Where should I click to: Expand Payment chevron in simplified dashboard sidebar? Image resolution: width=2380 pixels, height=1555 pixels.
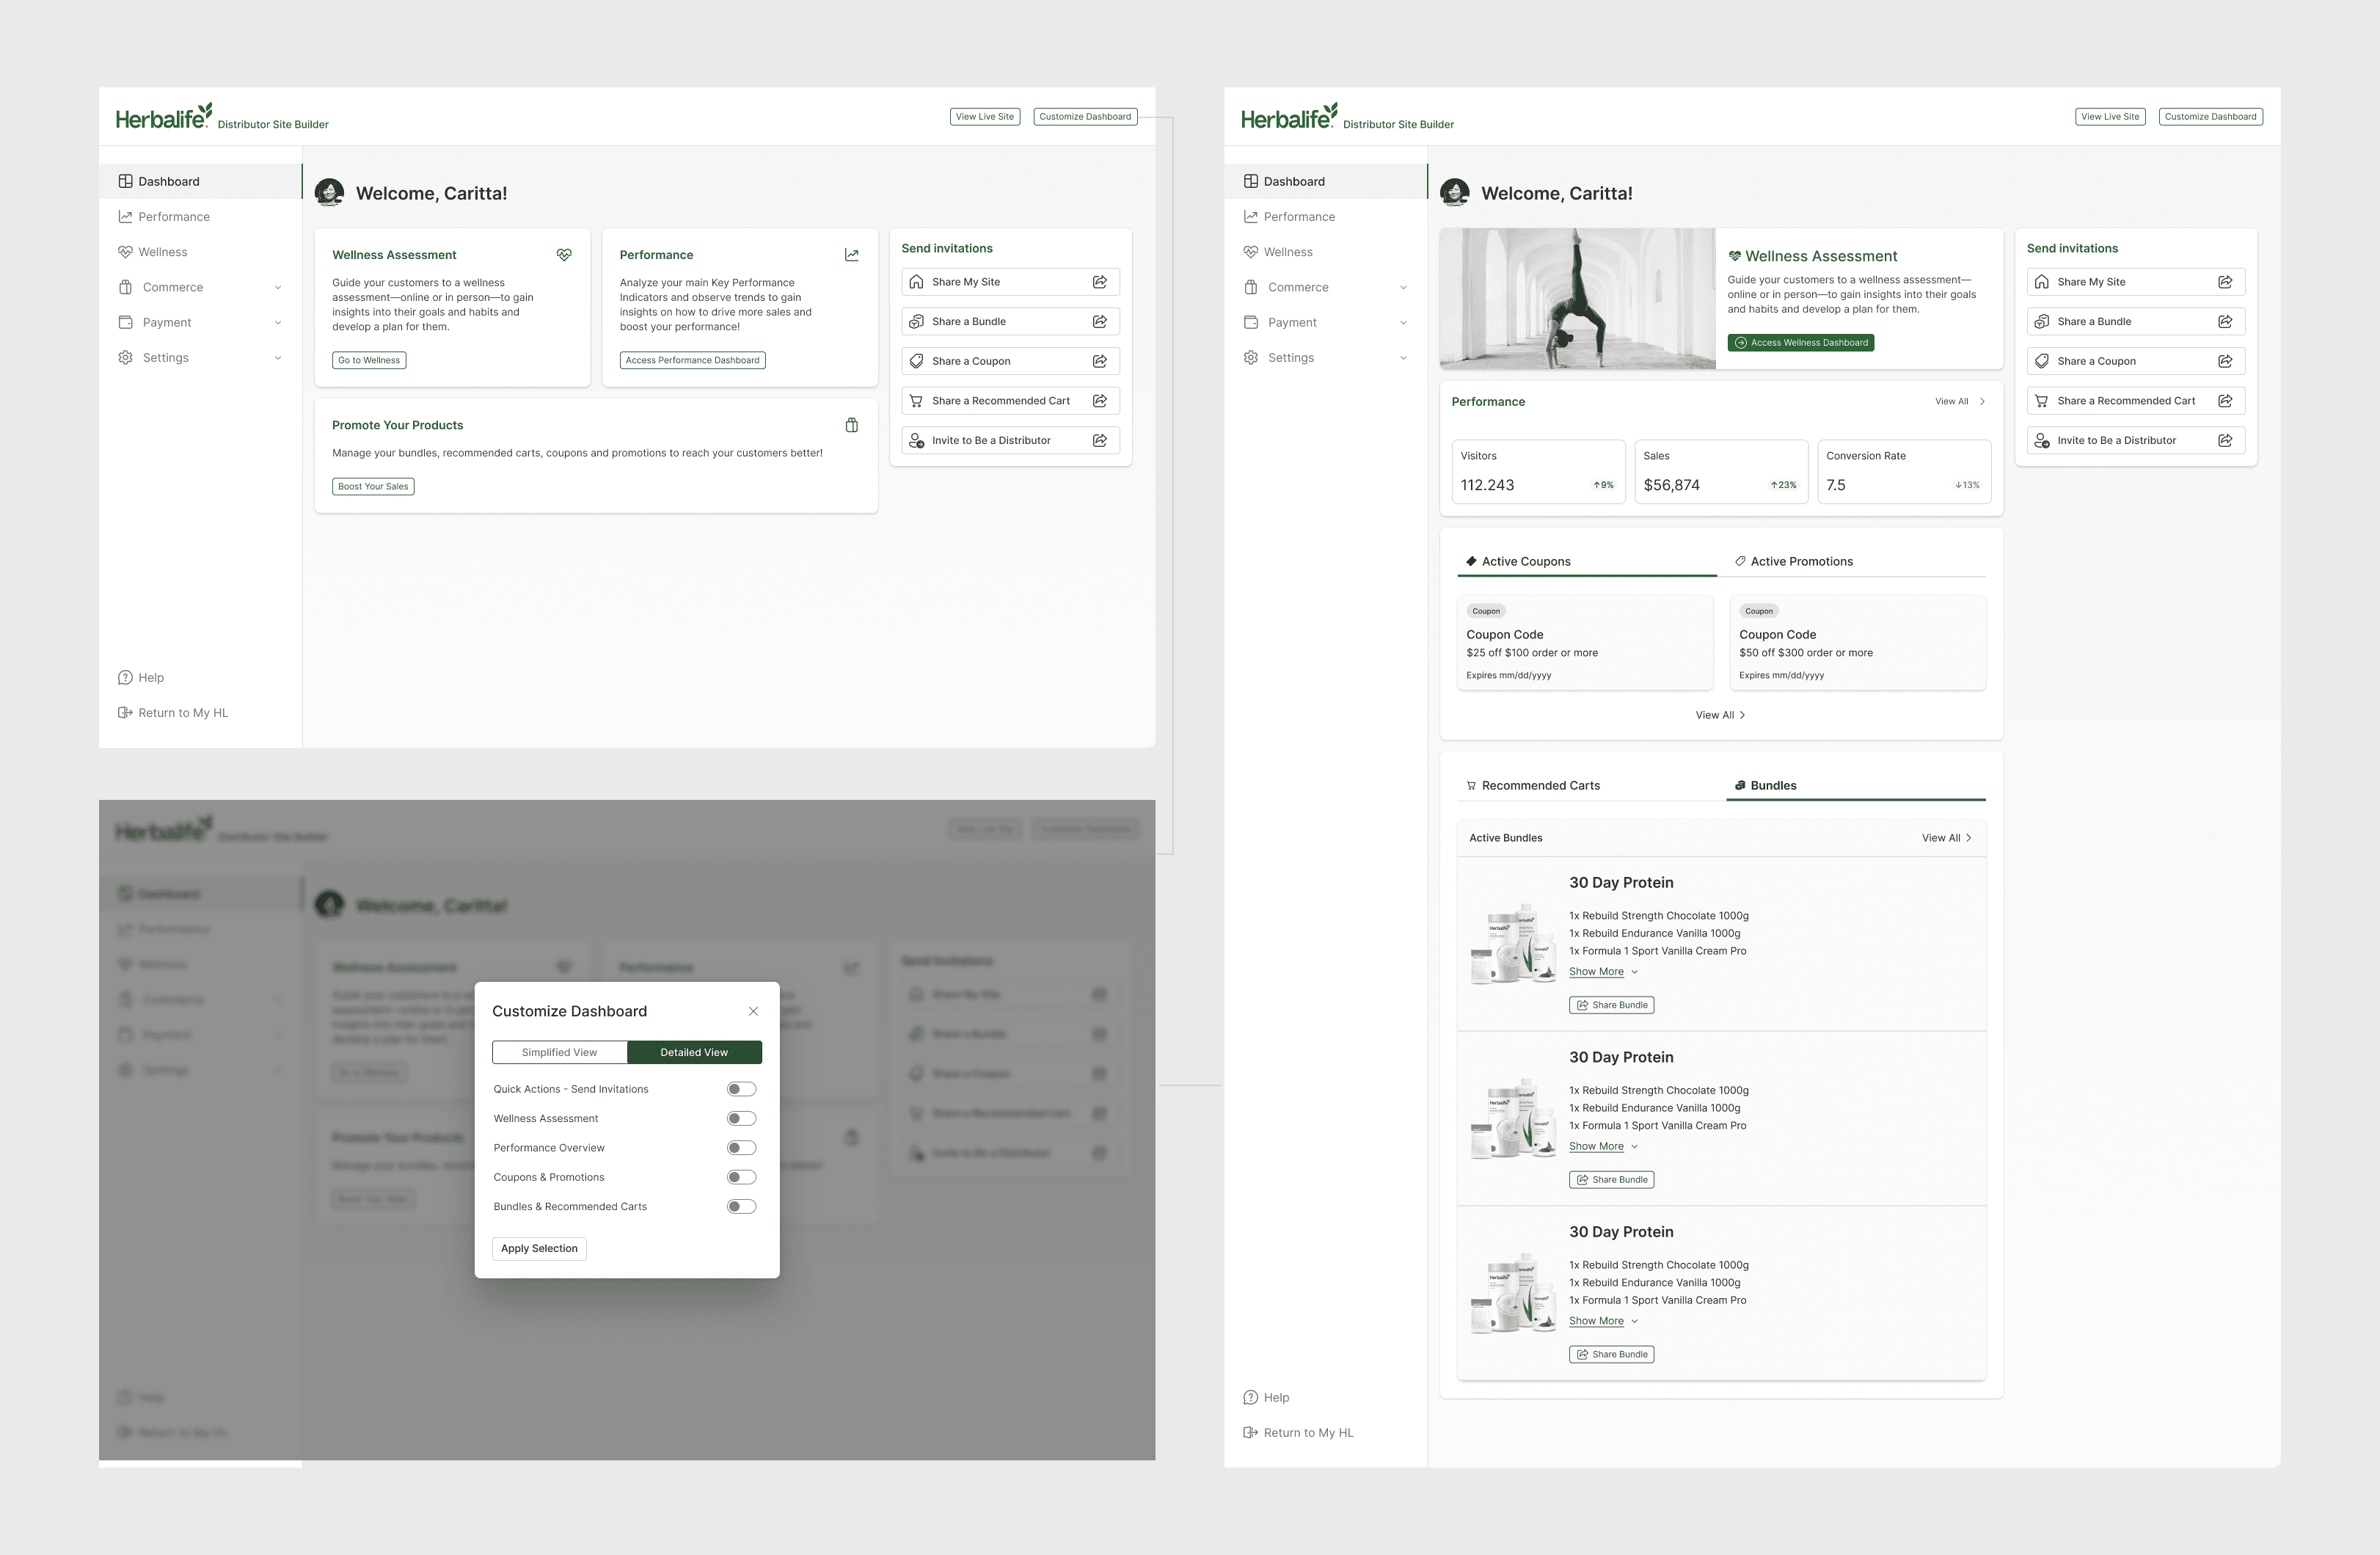[278, 322]
